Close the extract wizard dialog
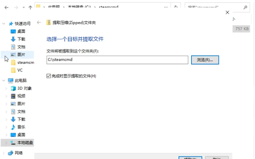The height and width of the screenshot is (159, 255). (x=227, y=12)
